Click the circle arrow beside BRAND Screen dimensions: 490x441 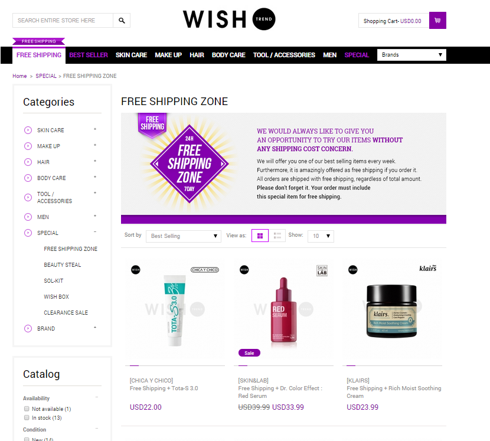(28, 328)
